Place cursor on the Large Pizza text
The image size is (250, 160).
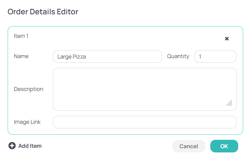click(72, 56)
